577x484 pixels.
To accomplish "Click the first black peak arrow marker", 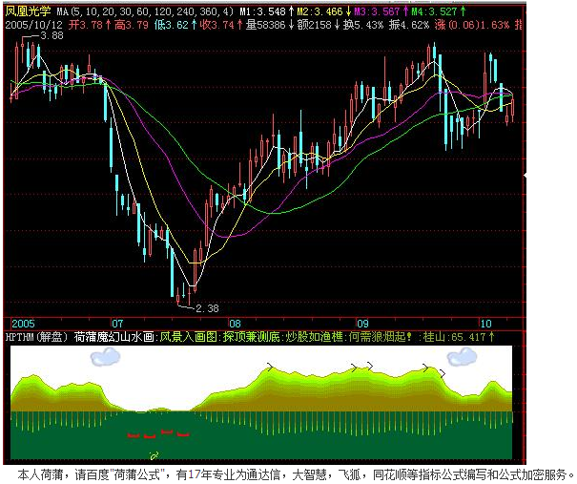I will [x=272, y=366].
